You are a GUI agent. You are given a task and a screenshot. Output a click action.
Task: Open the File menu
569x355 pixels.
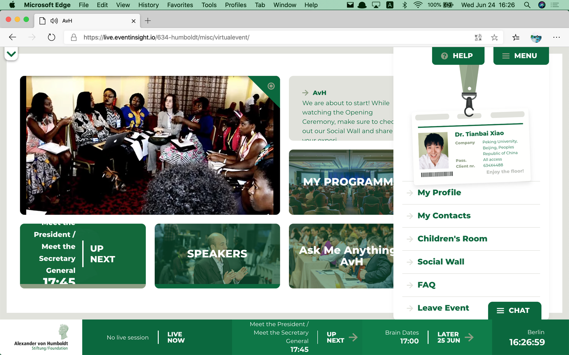[x=84, y=5]
